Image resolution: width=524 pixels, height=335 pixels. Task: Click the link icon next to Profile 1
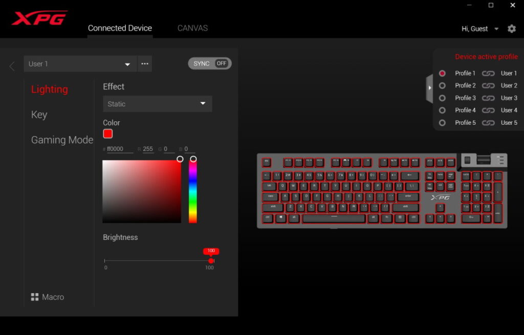click(x=488, y=74)
